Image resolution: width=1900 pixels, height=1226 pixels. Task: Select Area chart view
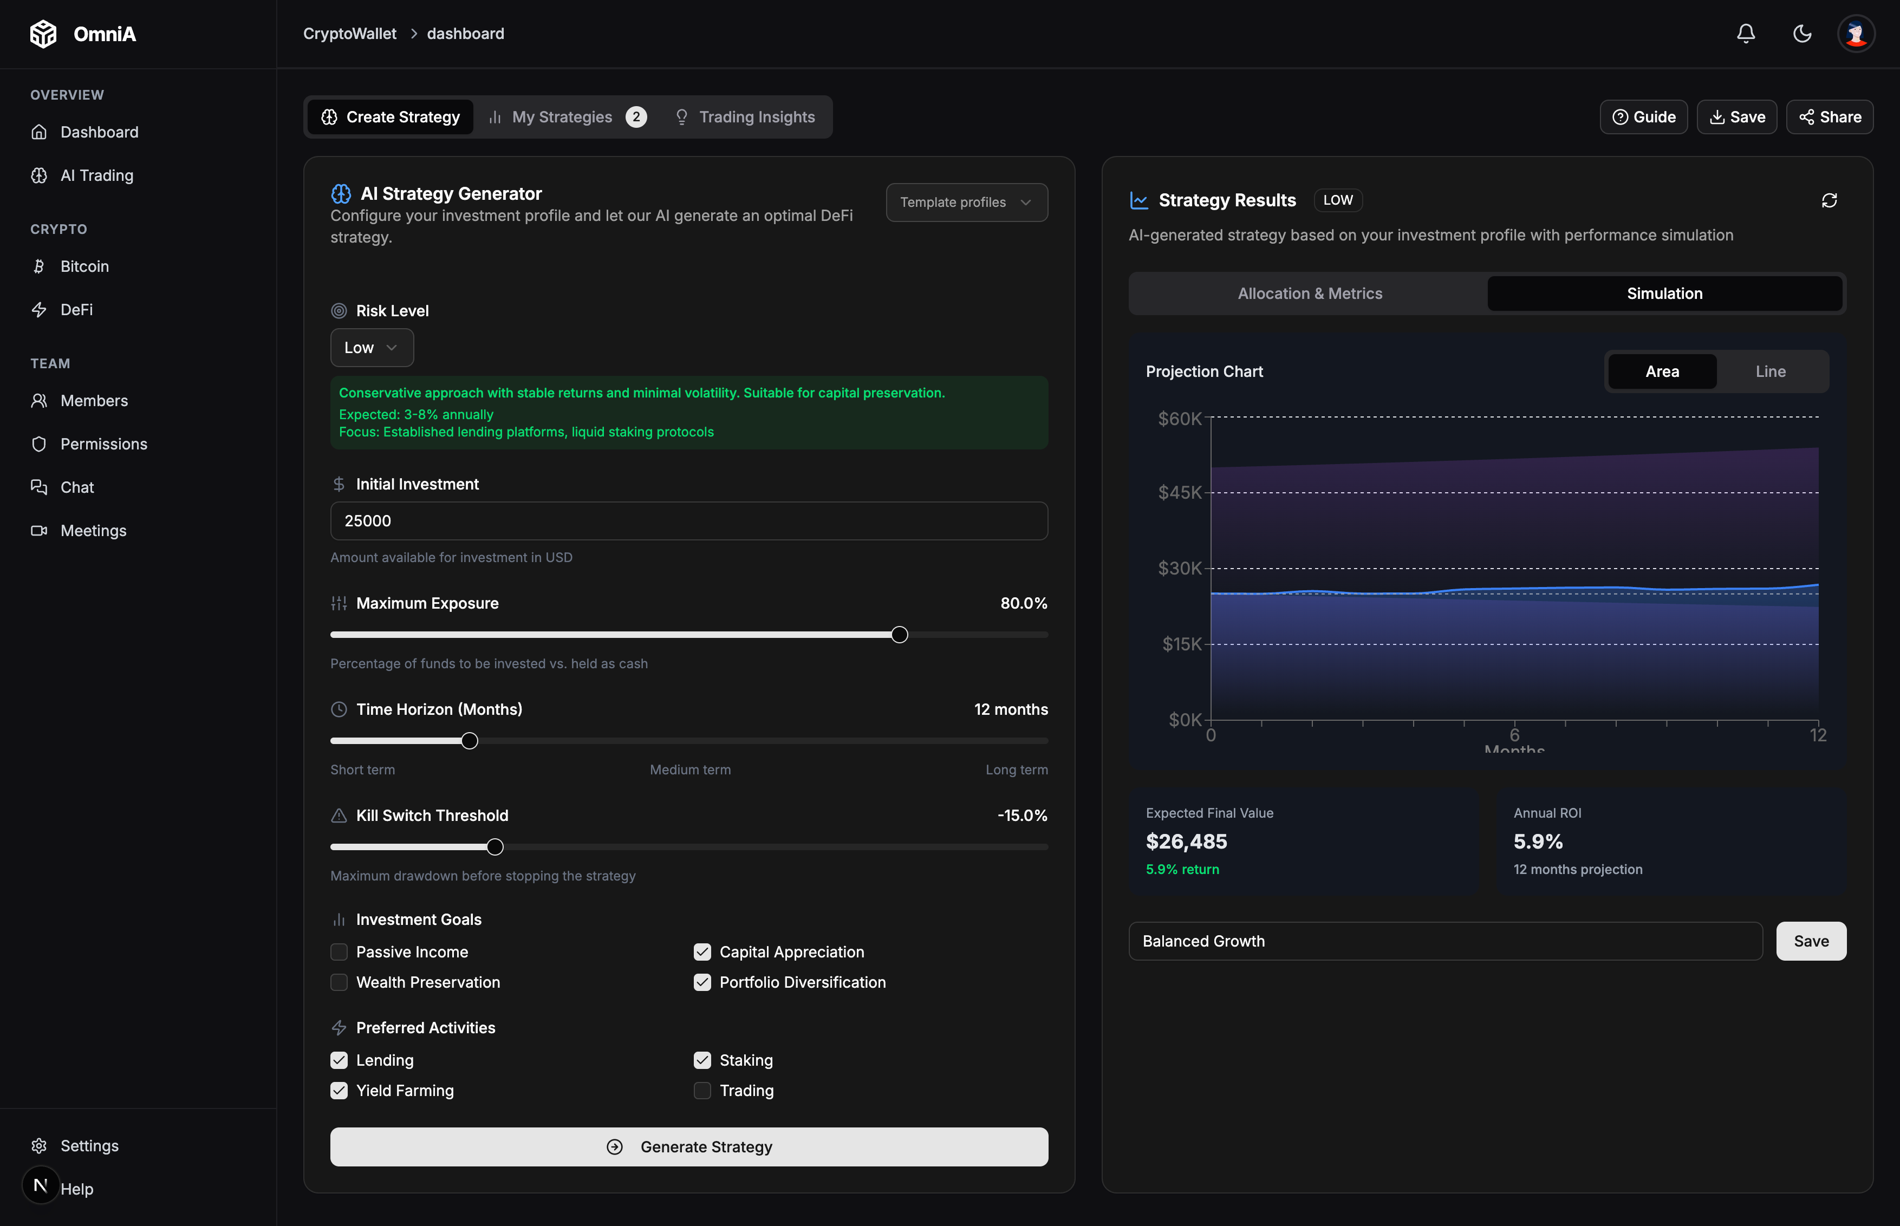click(x=1662, y=371)
